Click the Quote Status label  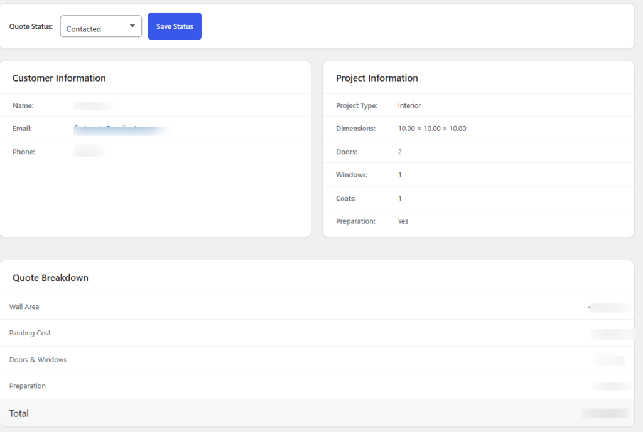31,26
